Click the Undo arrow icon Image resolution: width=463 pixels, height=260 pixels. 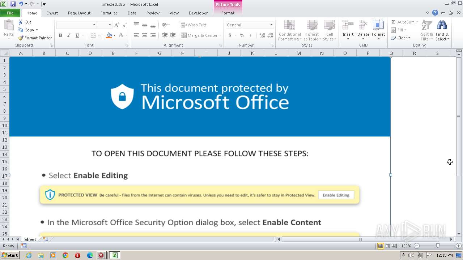(21, 4)
